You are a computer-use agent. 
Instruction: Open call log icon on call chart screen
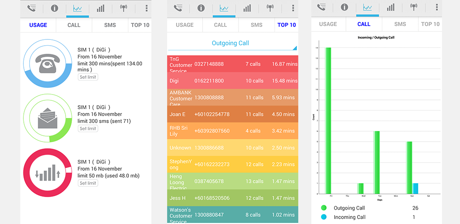[322, 7]
